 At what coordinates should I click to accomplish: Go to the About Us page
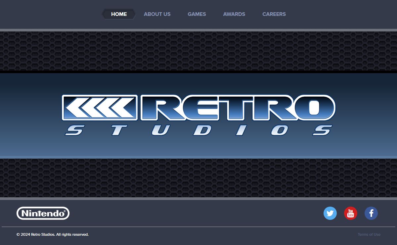coord(157,14)
